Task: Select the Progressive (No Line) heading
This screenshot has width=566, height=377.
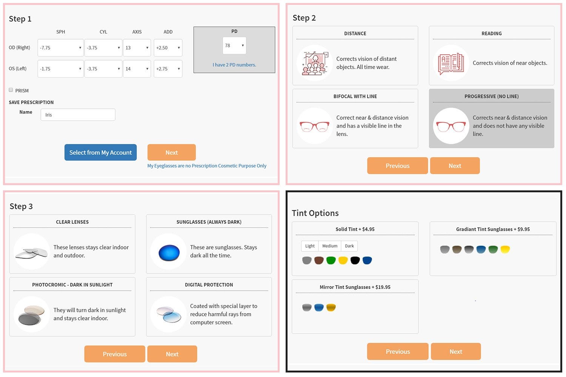Action: pos(491,97)
